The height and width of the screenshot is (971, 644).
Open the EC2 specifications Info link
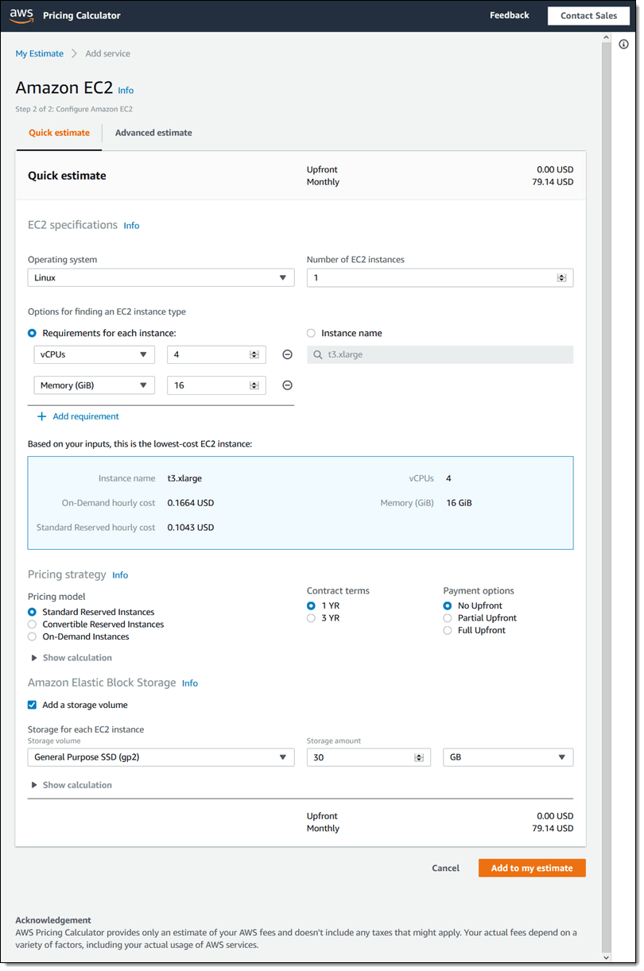coord(131,226)
